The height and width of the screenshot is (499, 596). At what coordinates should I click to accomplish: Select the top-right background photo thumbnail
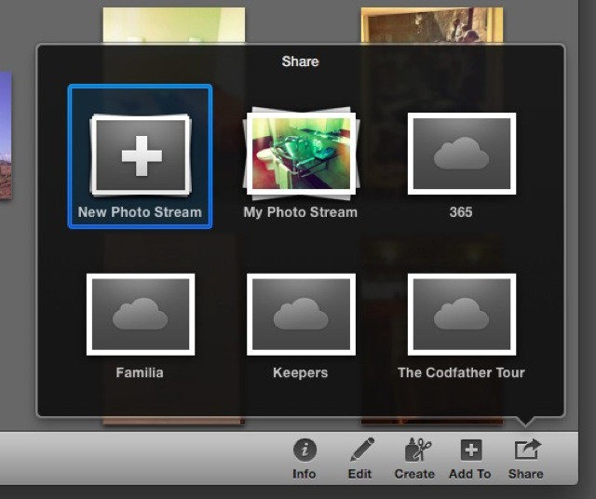tap(431, 24)
